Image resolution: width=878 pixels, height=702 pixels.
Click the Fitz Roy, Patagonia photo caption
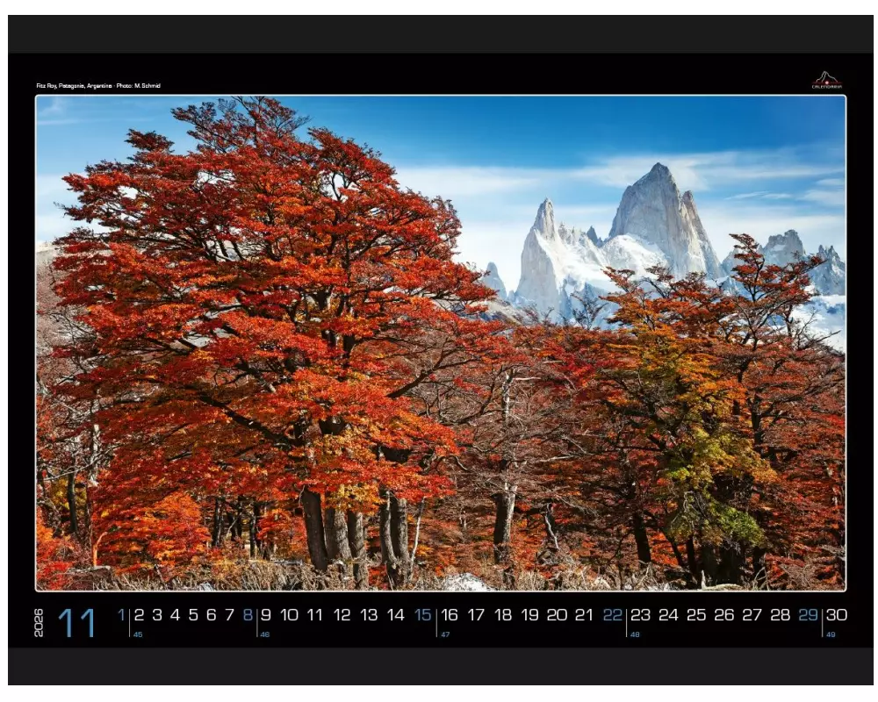[x=98, y=86]
